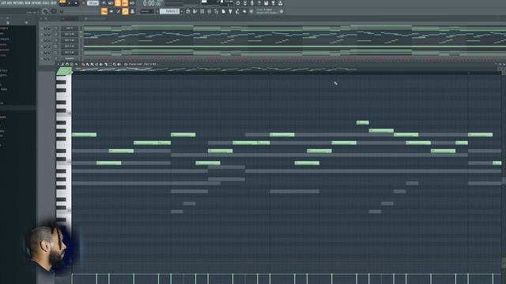The height and width of the screenshot is (284, 506).
Task: Select the piano roll Draw pencil tool
Action: tap(83, 65)
